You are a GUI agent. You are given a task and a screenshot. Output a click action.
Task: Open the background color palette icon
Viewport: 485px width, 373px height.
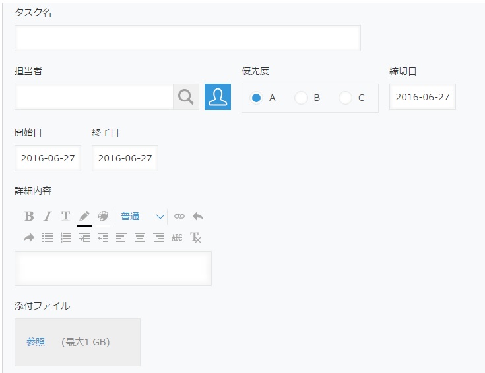(103, 216)
